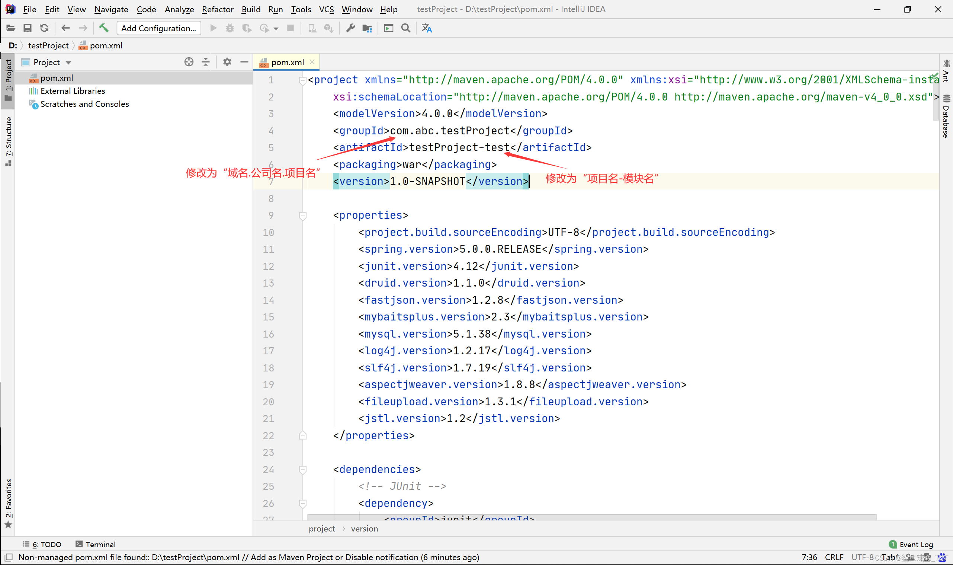Toggle the 1: Project side panel
953x565 pixels.
tap(9, 80)
